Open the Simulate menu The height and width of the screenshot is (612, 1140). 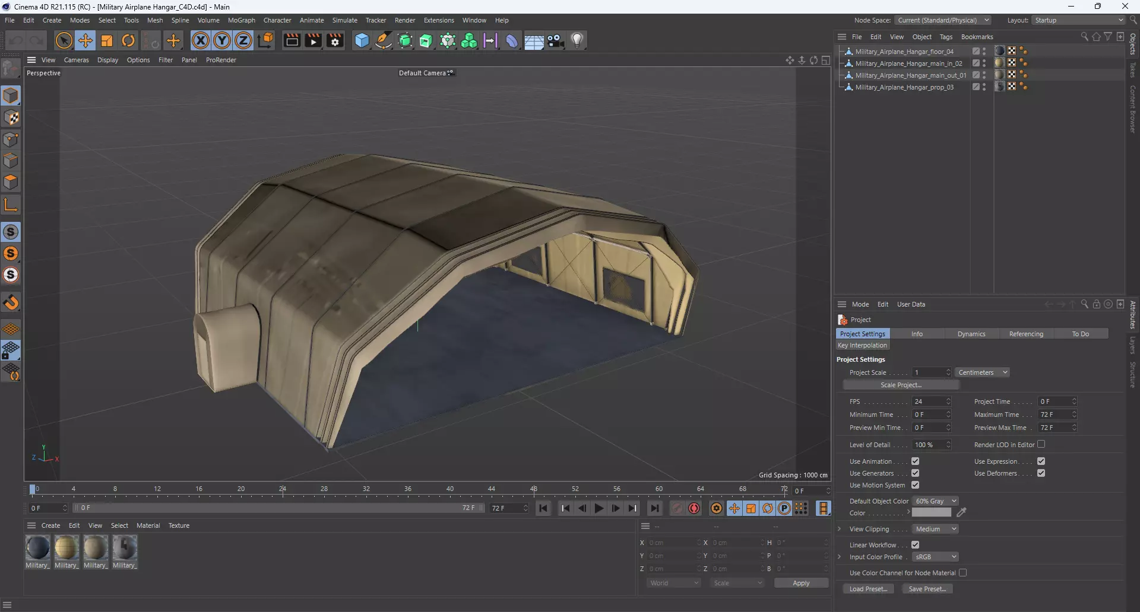click(344, 20)
